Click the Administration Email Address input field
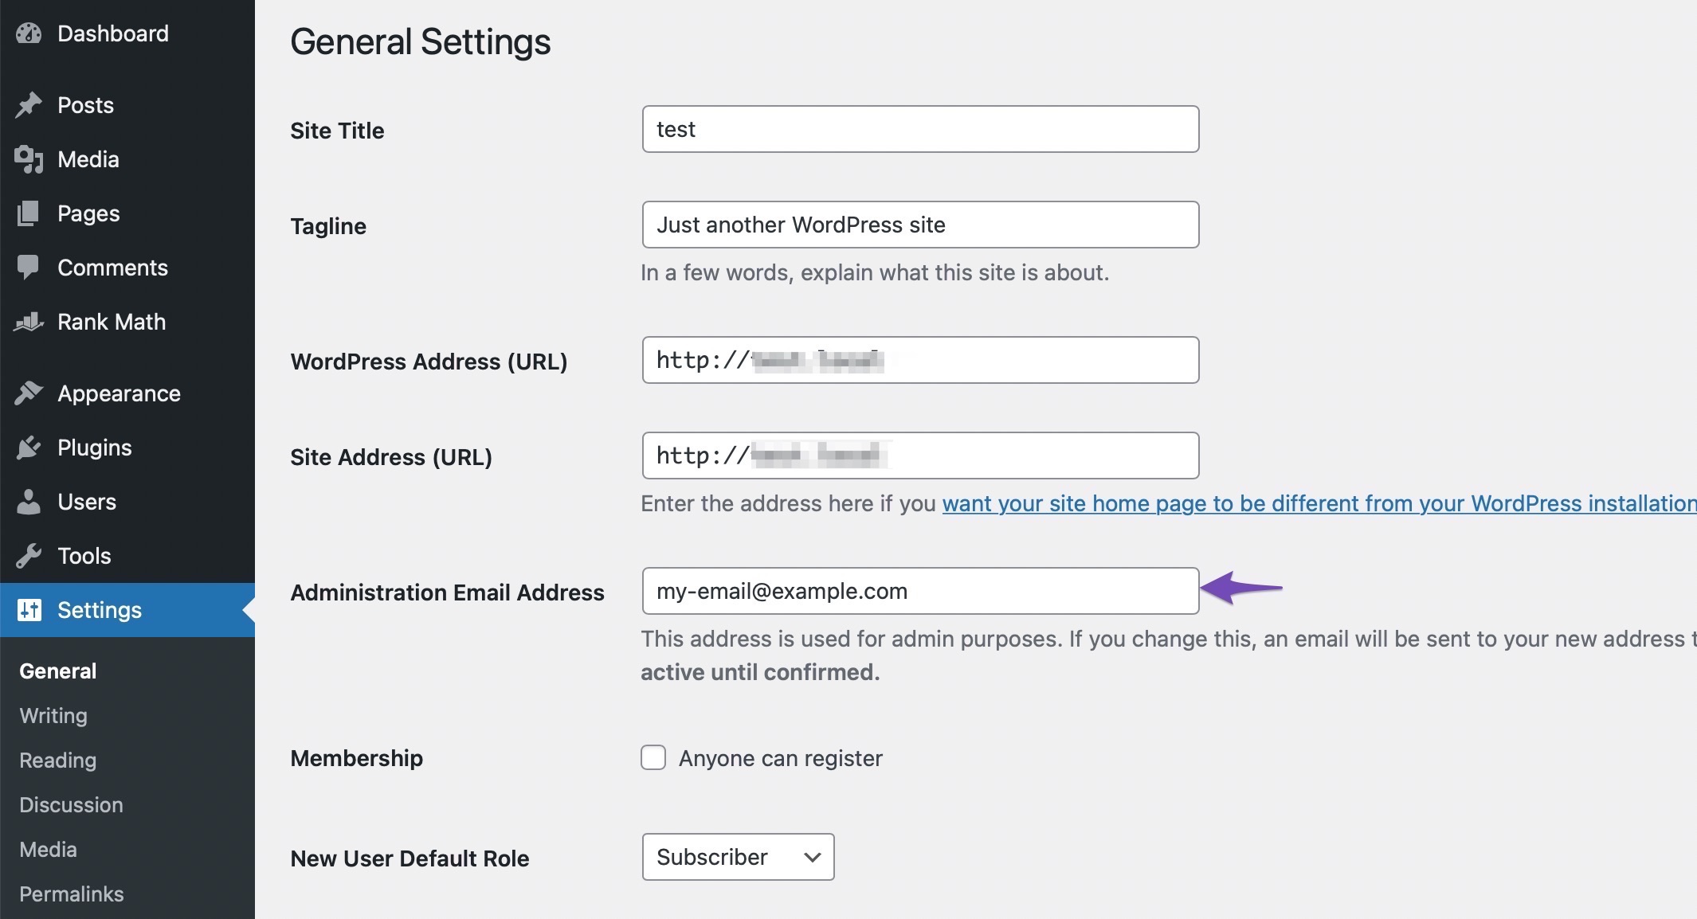Viewport: 1697px width, 919px height. (x=919, y=591)
